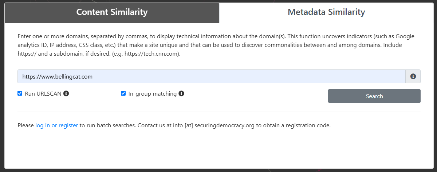
Task: Open the info icon beside In-group matching
Action: pyautogui.click(x=181, y=93)
